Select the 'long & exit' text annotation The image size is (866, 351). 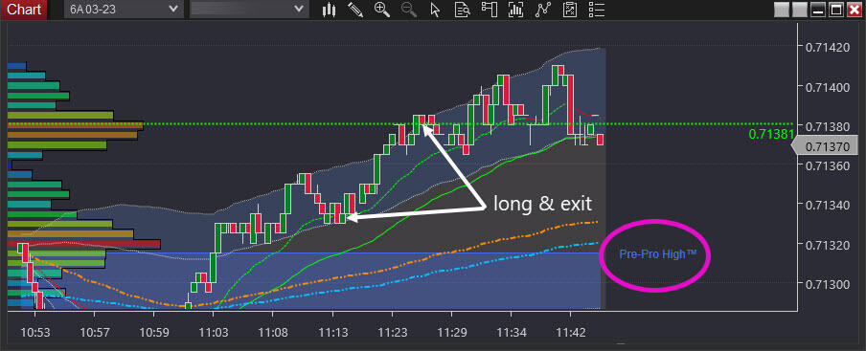542,204
